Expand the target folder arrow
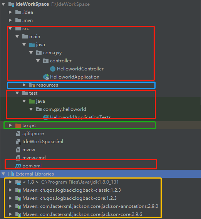 point(10,125)
